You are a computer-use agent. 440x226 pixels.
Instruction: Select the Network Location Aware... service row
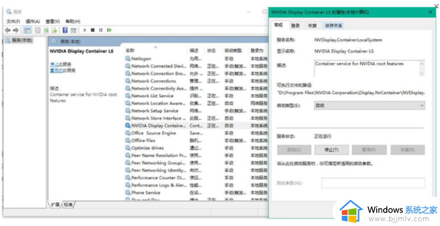pos(196,103)
